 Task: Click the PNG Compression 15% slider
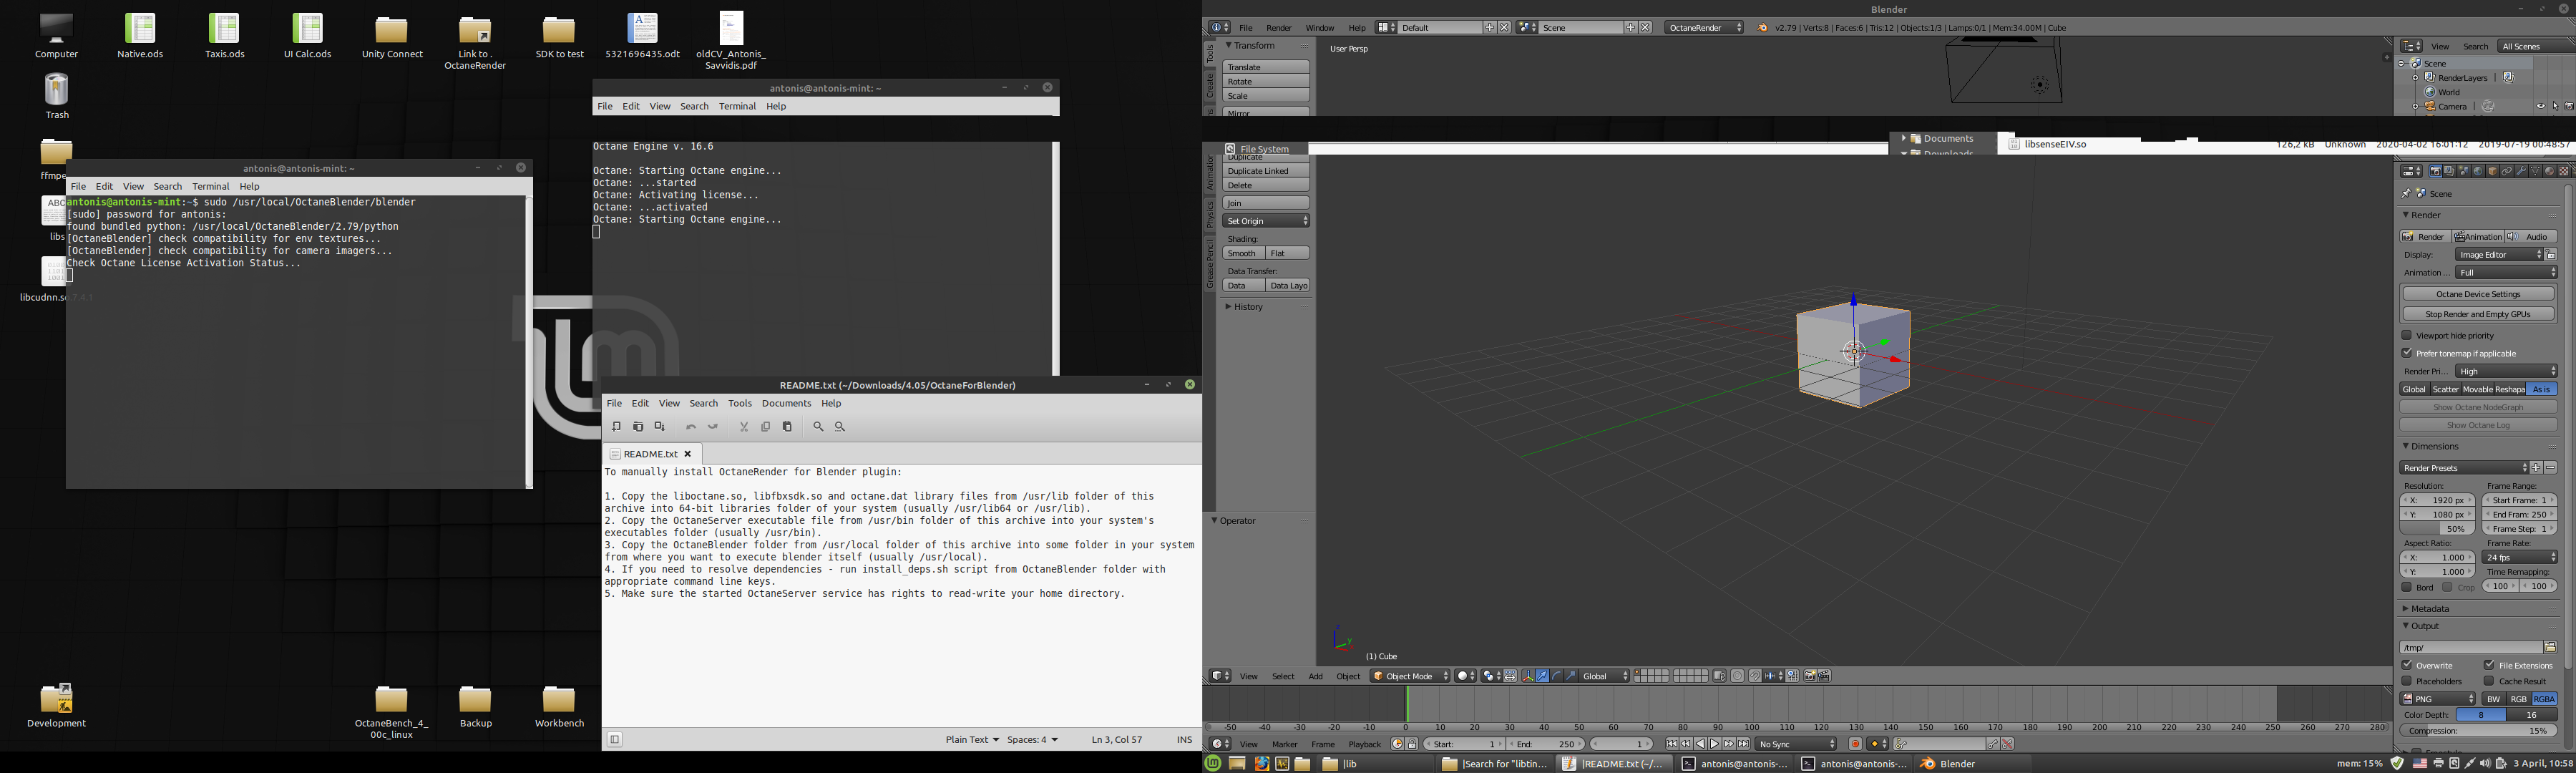pyautogui.click(x=2478, y=731)
